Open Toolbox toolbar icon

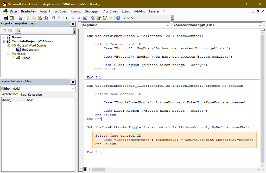pyautogui.click(x=111, y=18)
